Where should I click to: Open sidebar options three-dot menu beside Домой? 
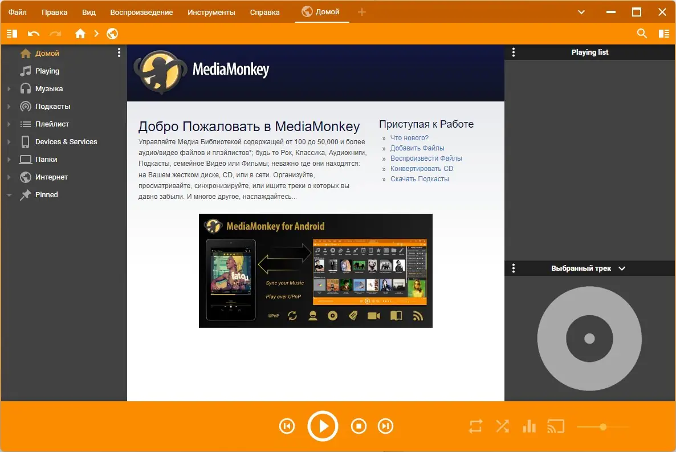pos(119,52)
